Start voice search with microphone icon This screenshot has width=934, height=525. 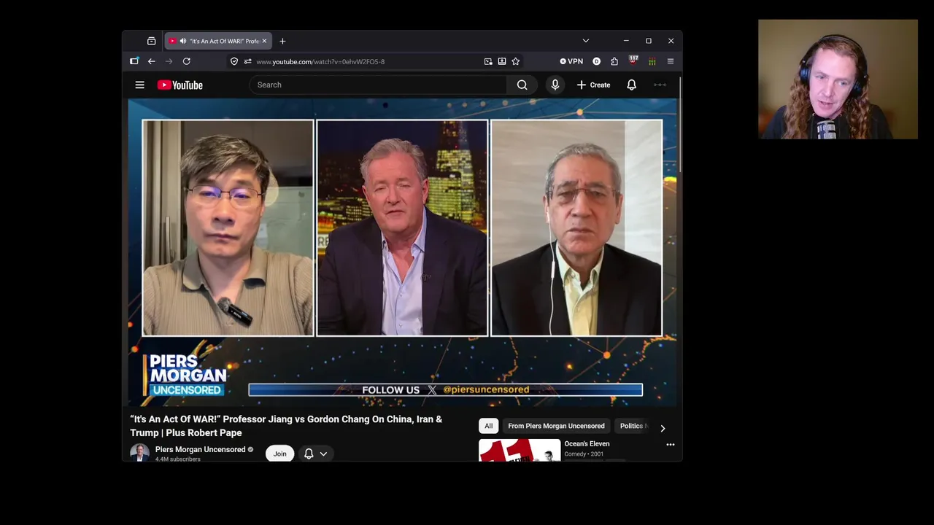coord(555,85)
